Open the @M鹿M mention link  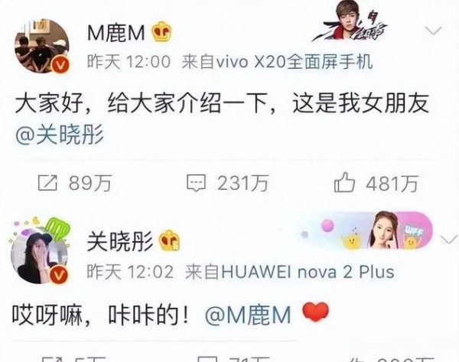248,316
